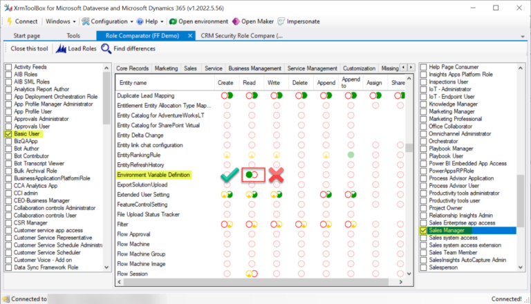
Task: Open the CRM Security Role Compare tab
Action: tap(240, 35)
